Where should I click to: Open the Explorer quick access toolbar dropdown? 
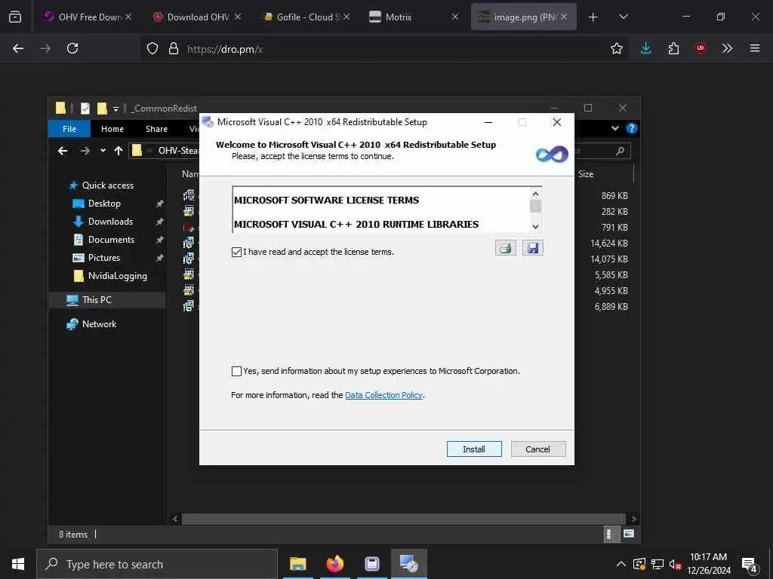coord(115,109)
